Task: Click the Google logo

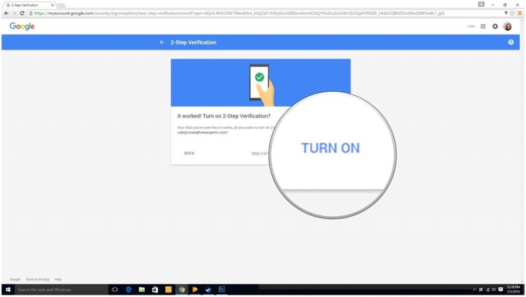Action: coord(22,27)
